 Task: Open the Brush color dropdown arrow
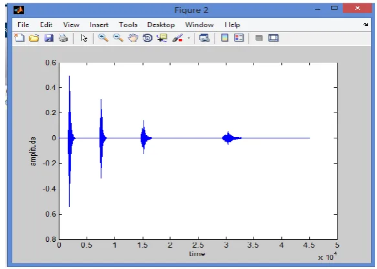[x=189, y=38]
